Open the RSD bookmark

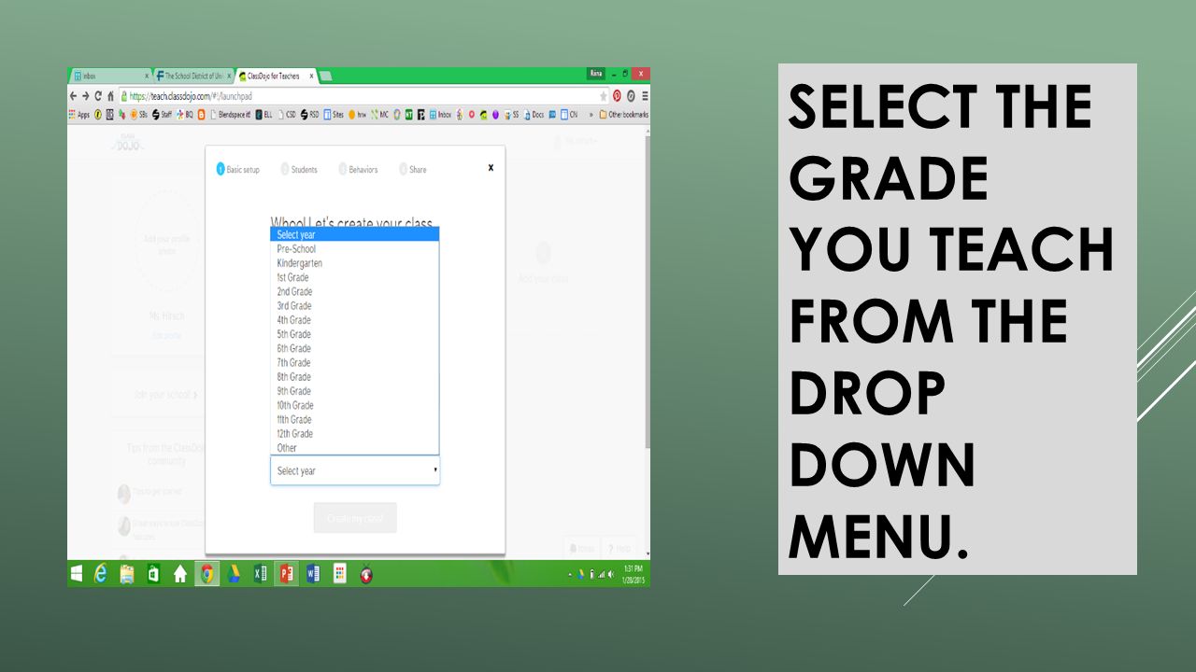click(x=310, y=115)
